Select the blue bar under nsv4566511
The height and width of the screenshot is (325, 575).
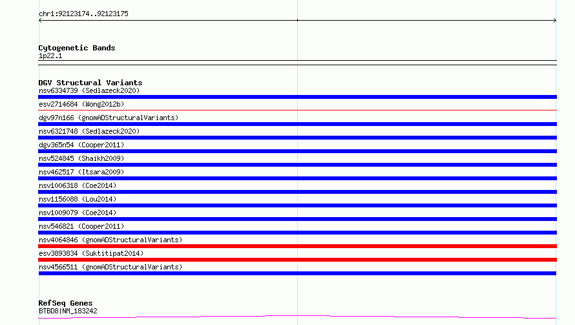297,273
